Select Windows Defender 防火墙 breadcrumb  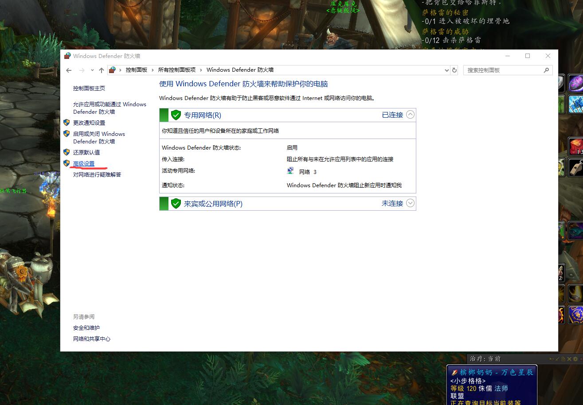240,70
